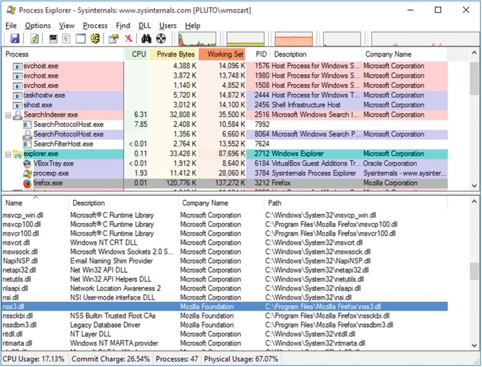Click the taskhostw.exe process icon
The image size is (482, 367).
18,95
